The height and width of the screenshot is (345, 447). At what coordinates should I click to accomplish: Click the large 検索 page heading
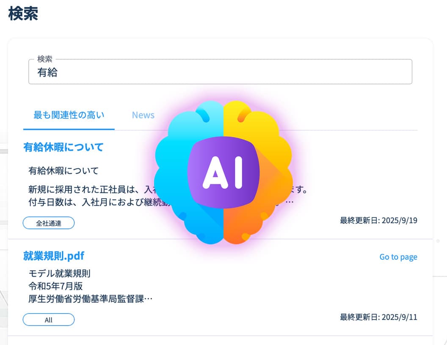click(23, 14)
